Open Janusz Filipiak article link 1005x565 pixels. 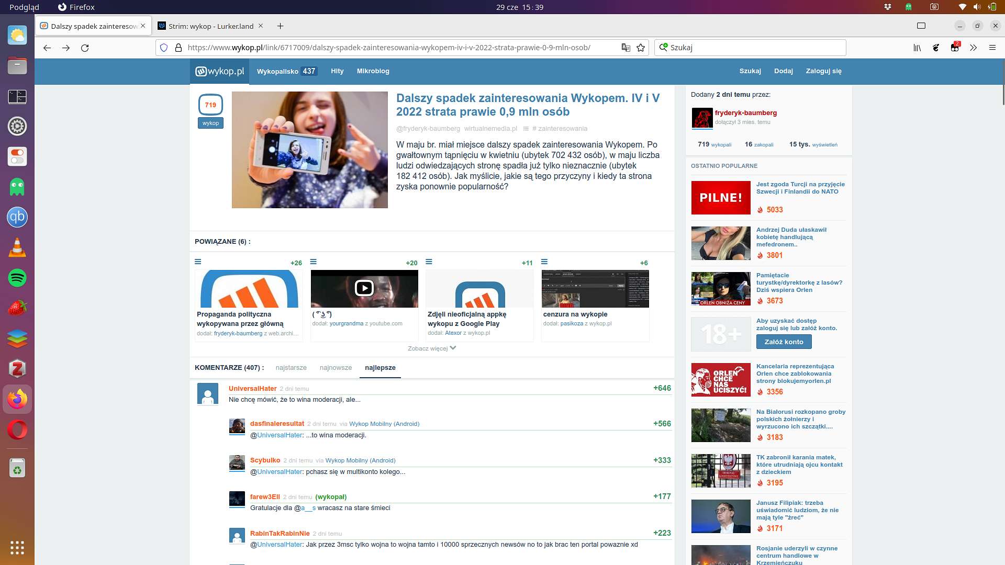tap(797, 510)
